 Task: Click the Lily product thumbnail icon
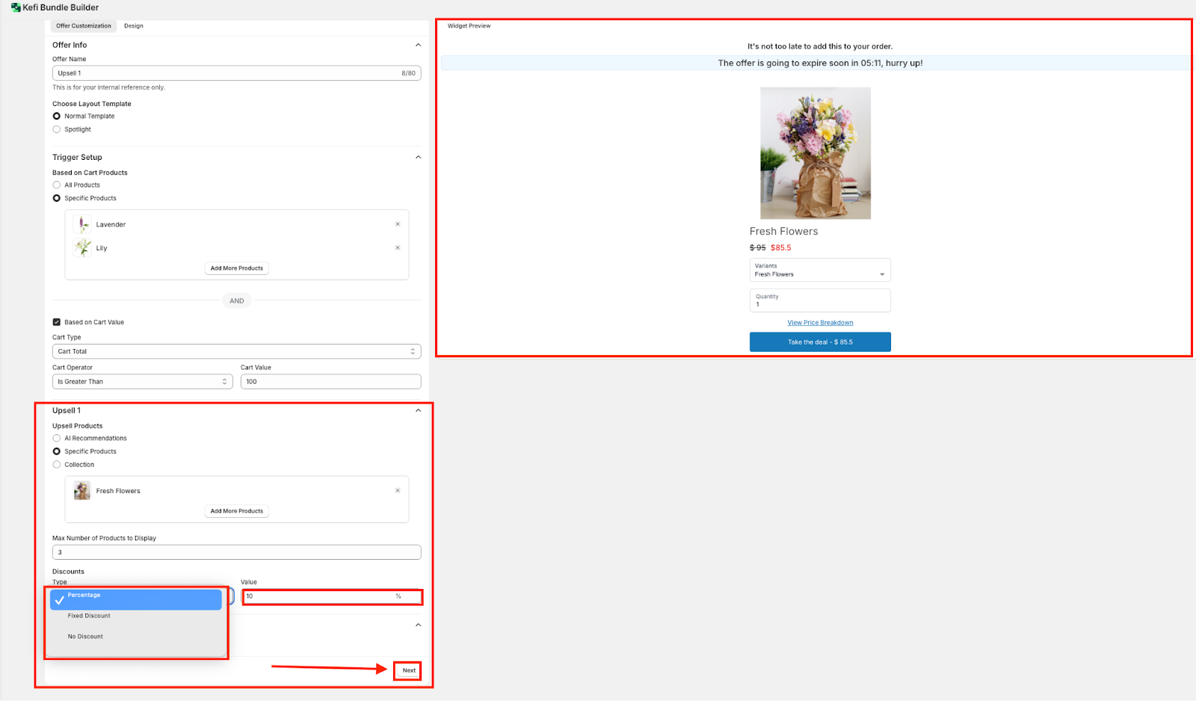point(82,248)
